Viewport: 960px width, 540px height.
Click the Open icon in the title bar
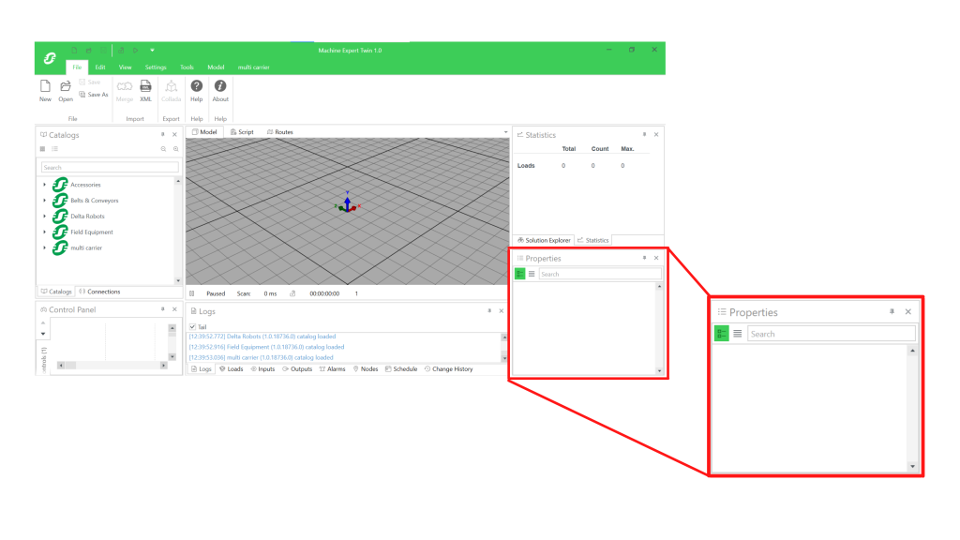tap(89, 51)
